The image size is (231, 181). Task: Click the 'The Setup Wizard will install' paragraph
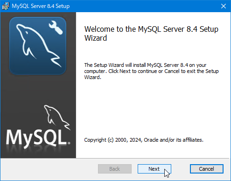coord(151,71)
